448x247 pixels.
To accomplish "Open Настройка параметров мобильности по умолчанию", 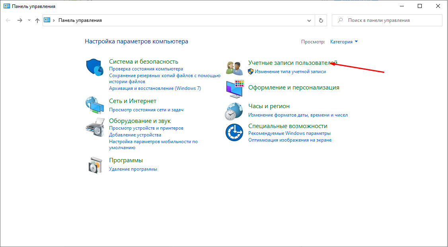I will click(154, 145).
